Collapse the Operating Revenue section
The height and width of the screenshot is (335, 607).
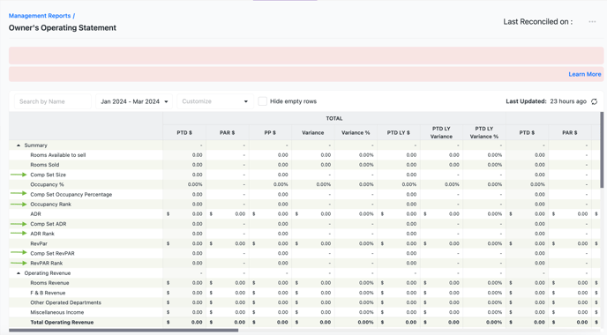click(x=19, y=273)
